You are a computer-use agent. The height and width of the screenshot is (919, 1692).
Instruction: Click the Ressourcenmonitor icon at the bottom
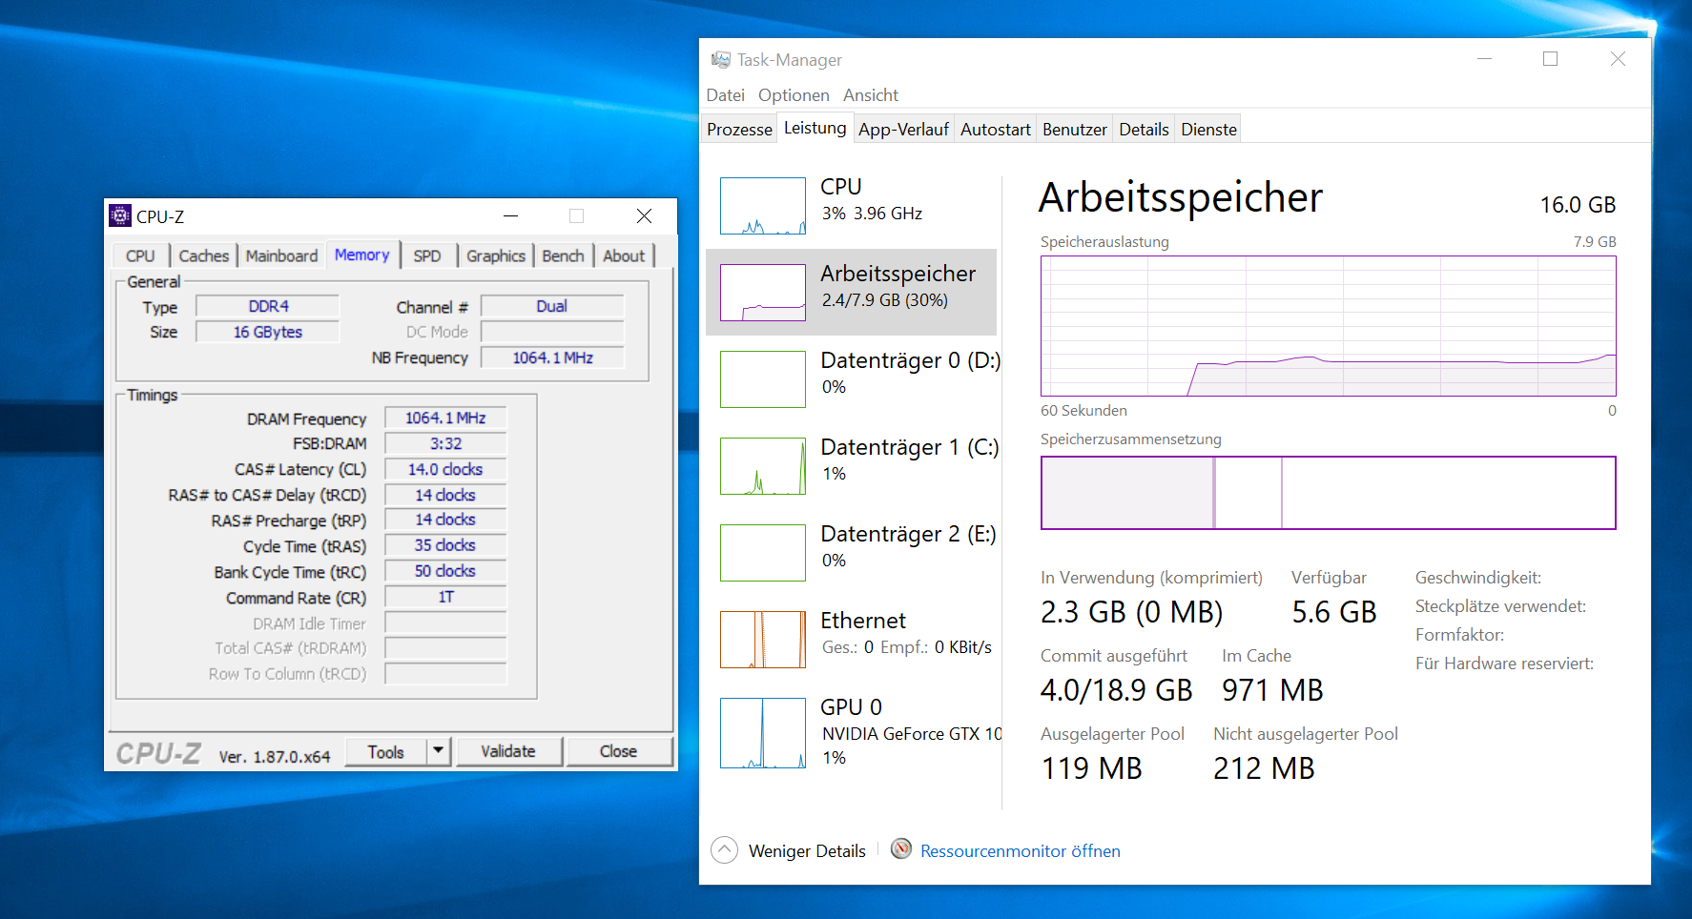900,848
